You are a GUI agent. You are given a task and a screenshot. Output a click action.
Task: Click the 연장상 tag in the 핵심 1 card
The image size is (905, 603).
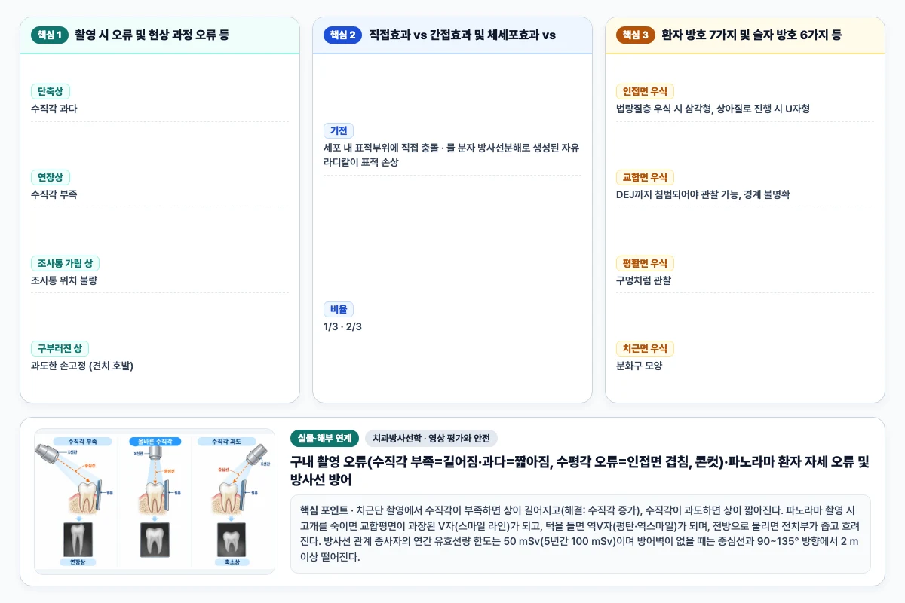(x=51, y=177)
